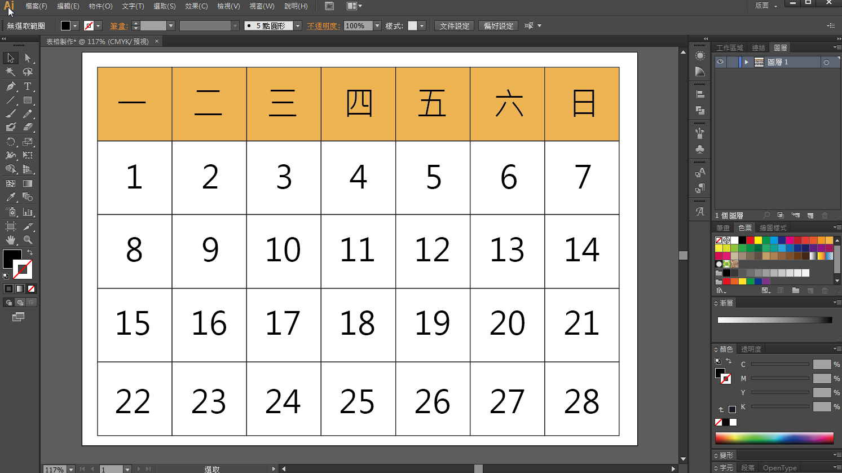The height and width of the screenshot is (473, 842).
Task: Open fill color dropdown in control bar
Action: click(x=75, y=26)
